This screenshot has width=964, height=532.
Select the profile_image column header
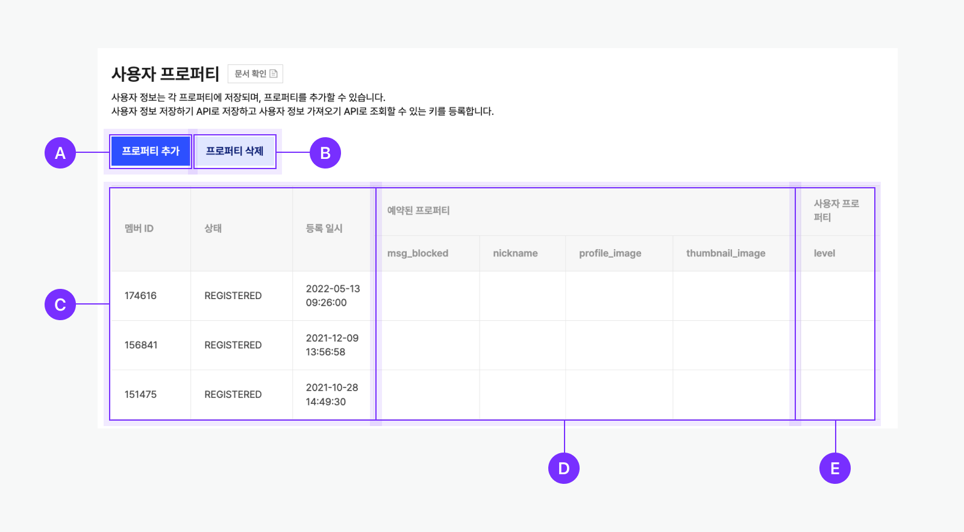pyautogui.click(x=610, y=253)
